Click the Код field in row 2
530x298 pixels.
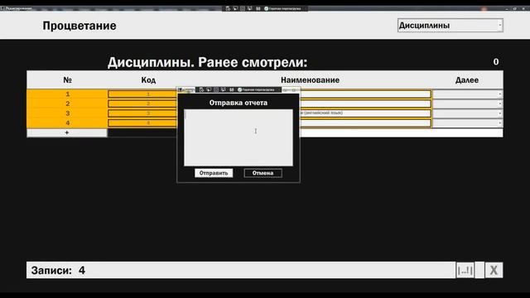[x=142, y=103]
